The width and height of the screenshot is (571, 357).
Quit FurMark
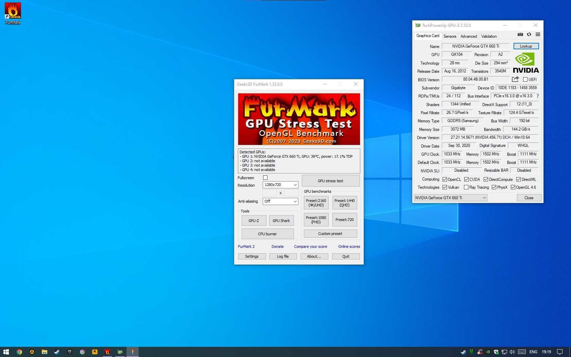click(346, 256)
